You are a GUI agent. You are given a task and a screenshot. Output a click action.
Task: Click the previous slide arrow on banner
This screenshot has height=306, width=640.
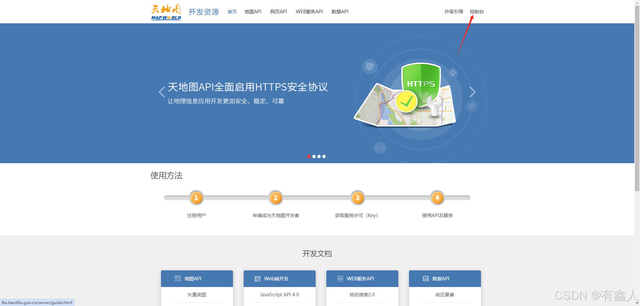[x=162, y=92]
